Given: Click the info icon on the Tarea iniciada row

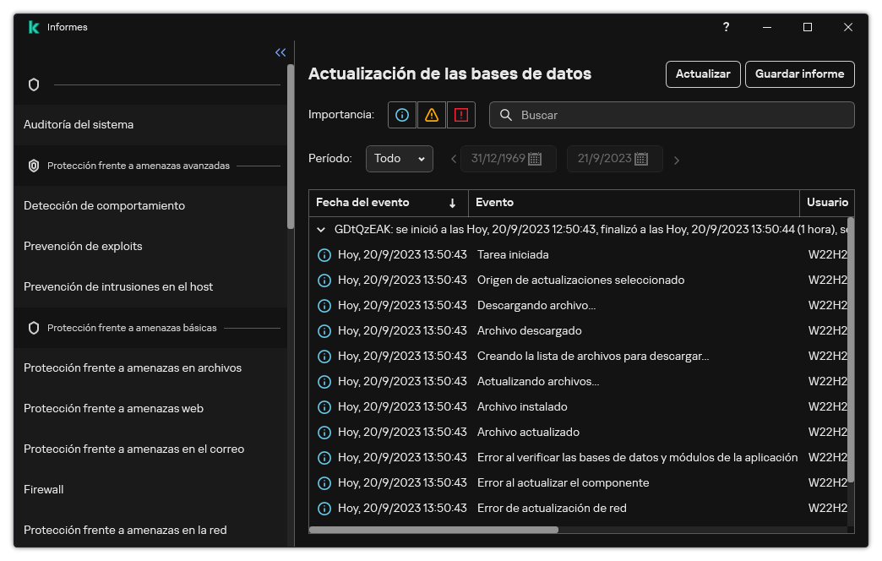Looking at the screenshot, I should pos(324,254).
